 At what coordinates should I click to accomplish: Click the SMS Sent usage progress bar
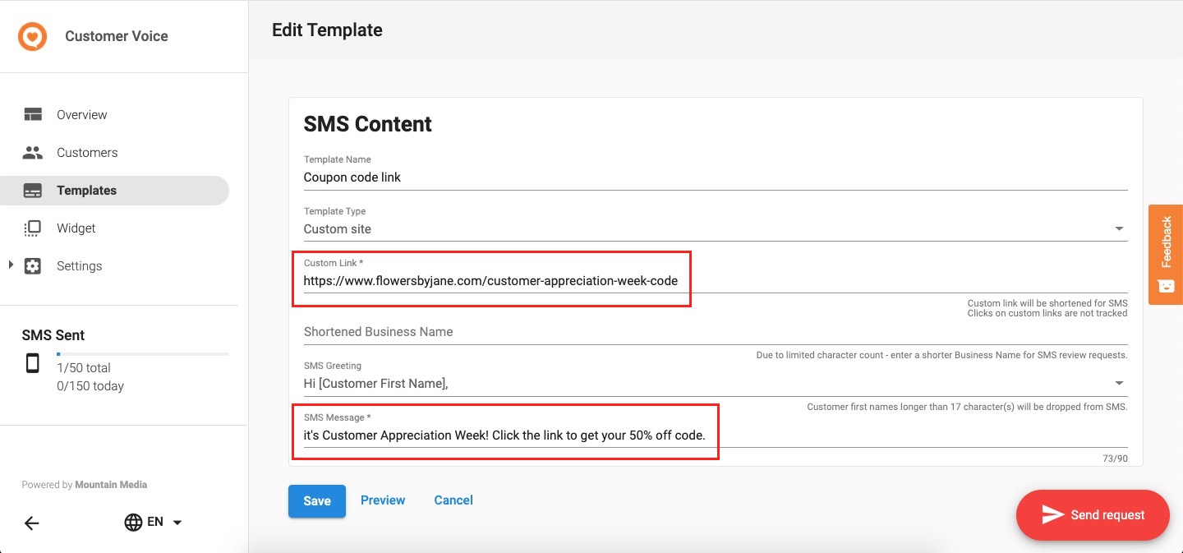pyautogui.click(x=143, y=353)
